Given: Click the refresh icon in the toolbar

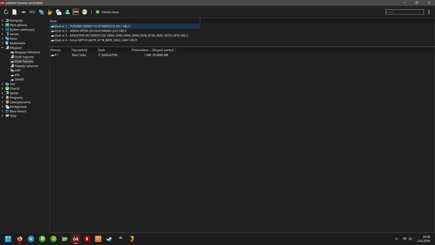Looking at the screenshot, I should point(6,12).
